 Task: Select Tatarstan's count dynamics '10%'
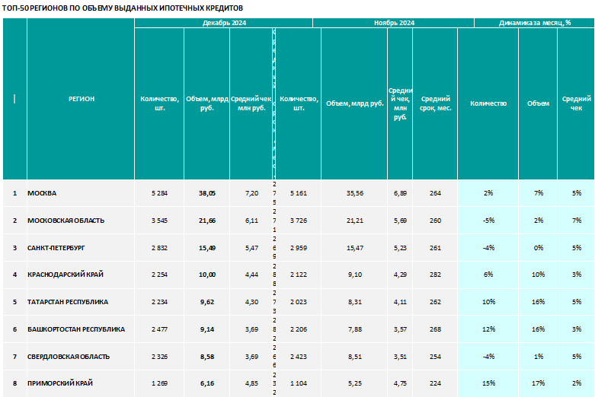click(488, 302)
